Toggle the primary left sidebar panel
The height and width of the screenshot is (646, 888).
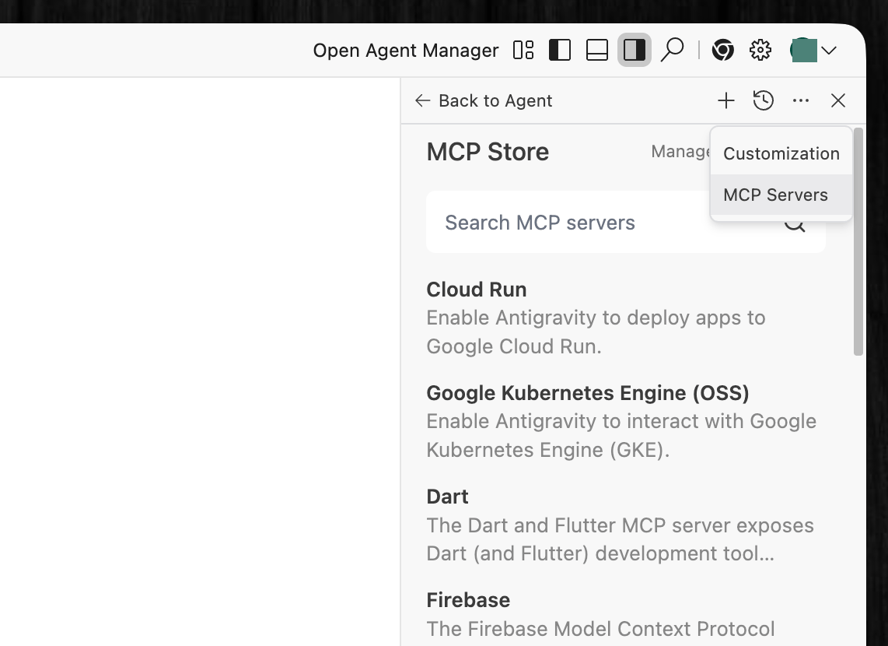pos(560,51)
